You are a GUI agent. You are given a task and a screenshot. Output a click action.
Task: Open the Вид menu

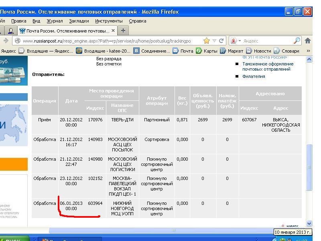point(36,21)
